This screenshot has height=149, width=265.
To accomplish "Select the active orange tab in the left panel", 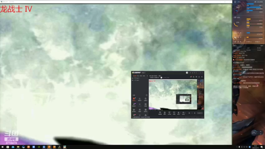I will pos(135,76).
